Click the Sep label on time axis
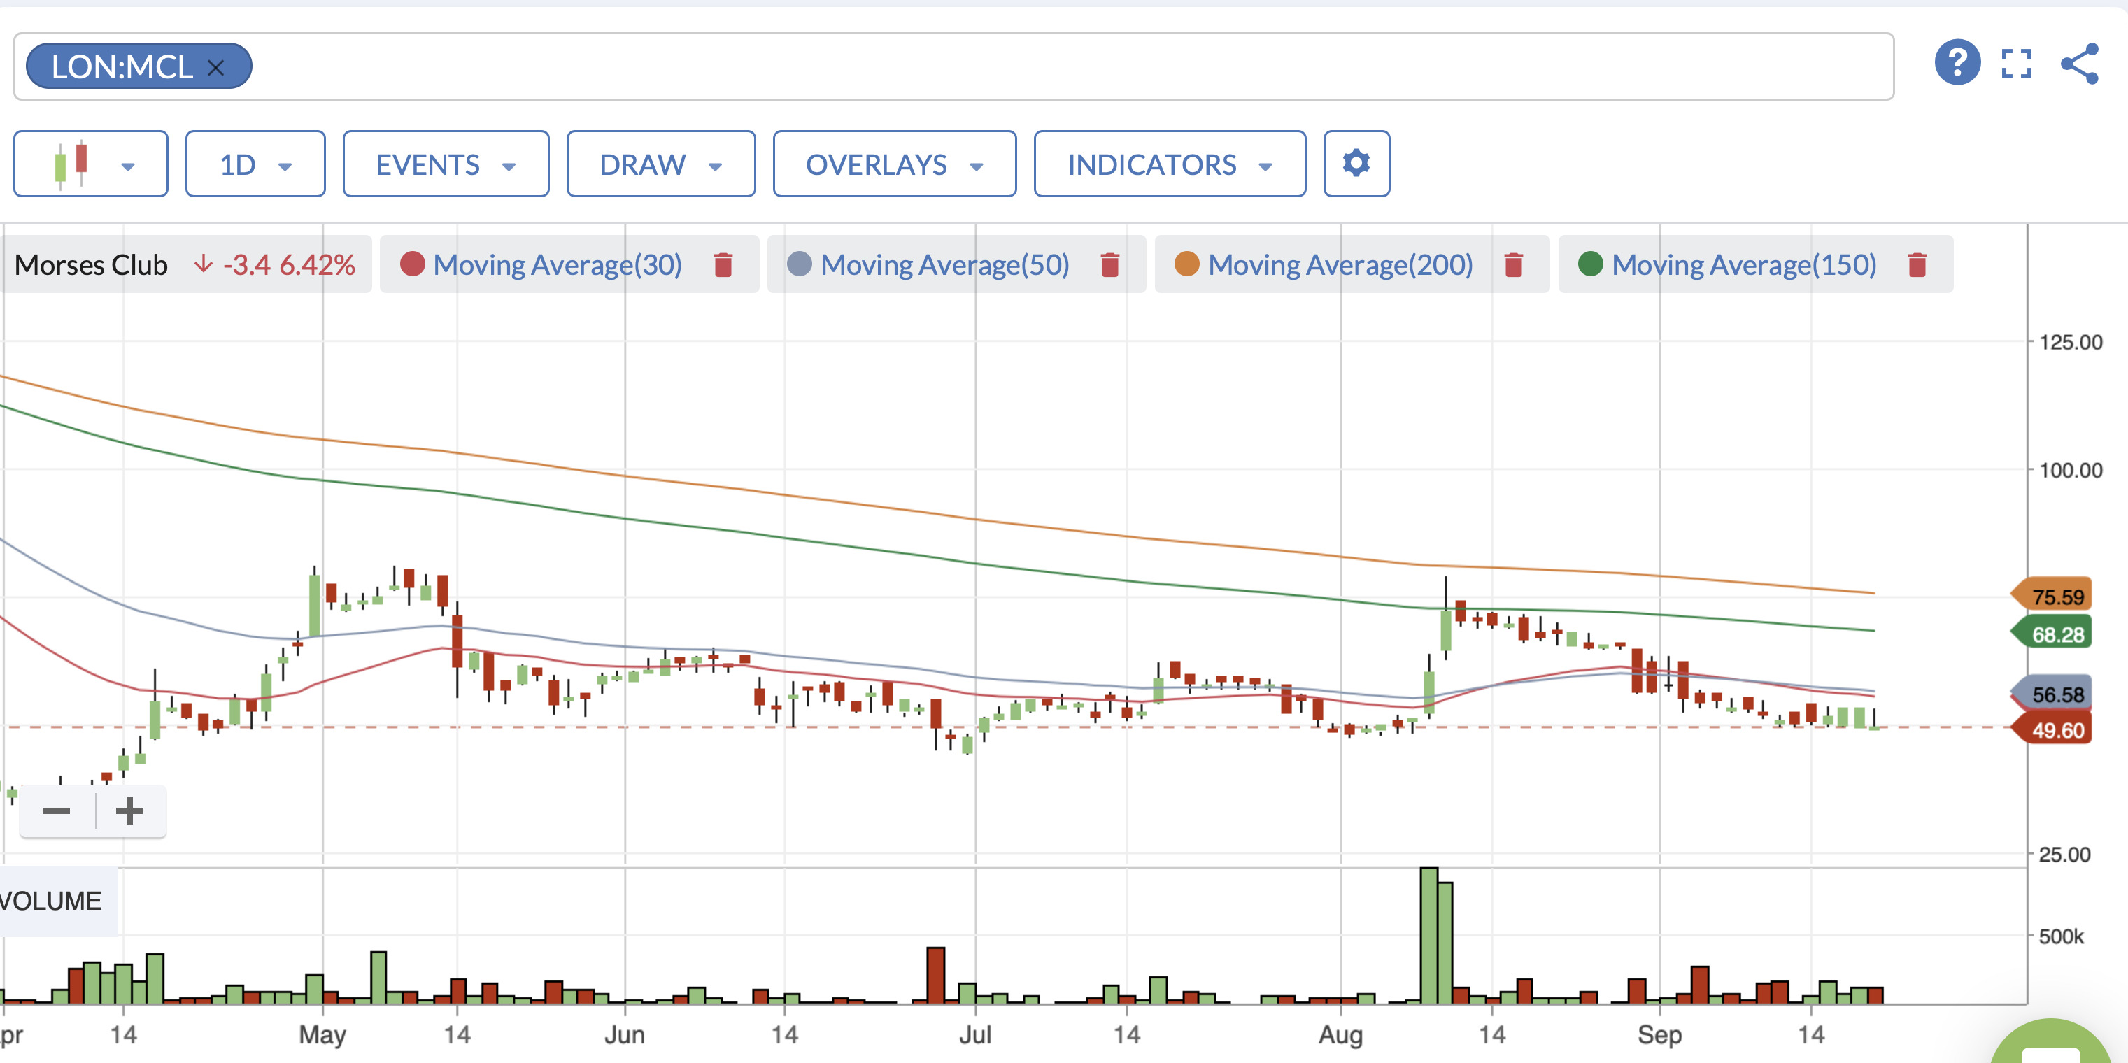The image size is (2128, 1063). click(1659, 1035)
